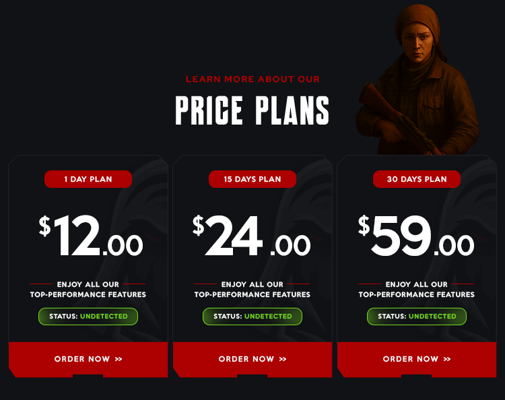Click the "Learn more about our" red text

(x=252, y=79)
